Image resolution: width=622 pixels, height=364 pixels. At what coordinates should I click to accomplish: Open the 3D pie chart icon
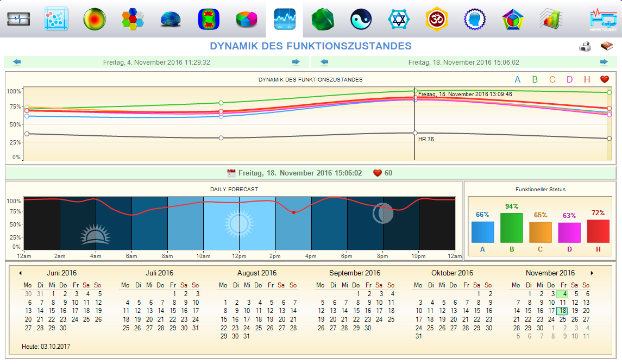[x=246, y=19]
